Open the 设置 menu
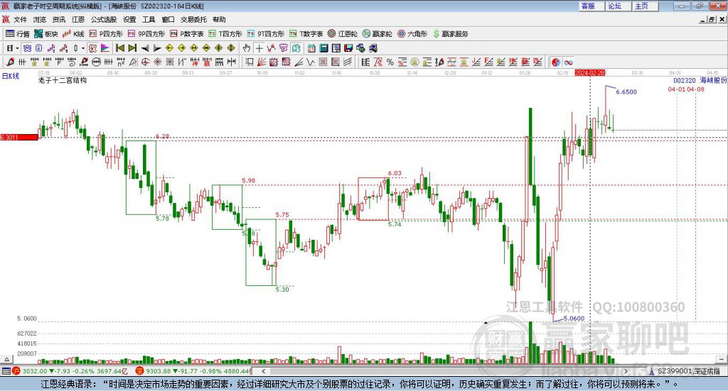The image size is (728, 391). 129,19
